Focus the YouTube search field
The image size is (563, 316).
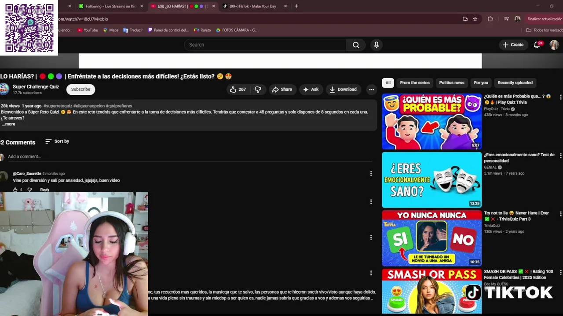tap(266, 45)
